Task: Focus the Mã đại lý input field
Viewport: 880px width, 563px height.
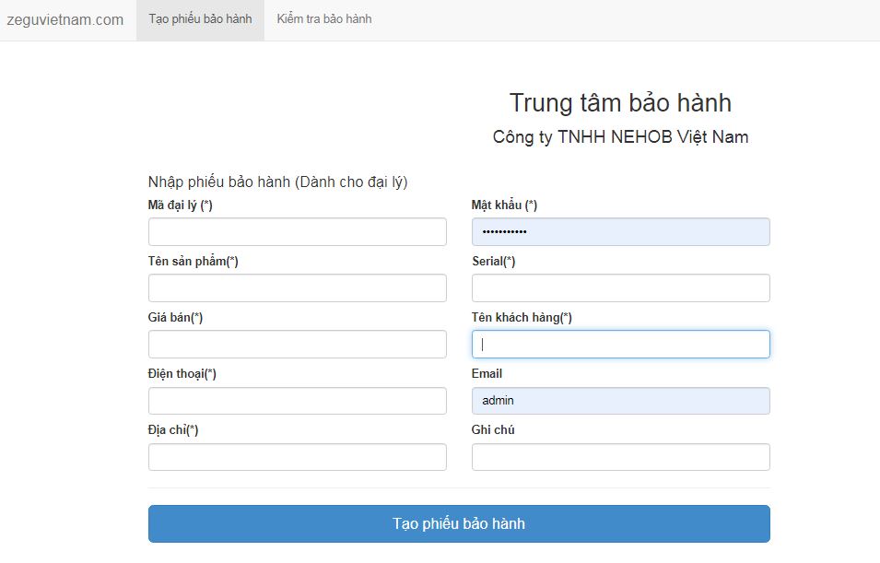Action: click(298, 232)
